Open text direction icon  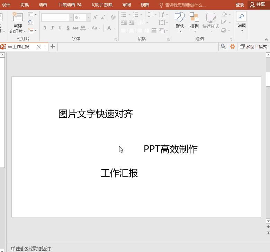tap(162, 15)
